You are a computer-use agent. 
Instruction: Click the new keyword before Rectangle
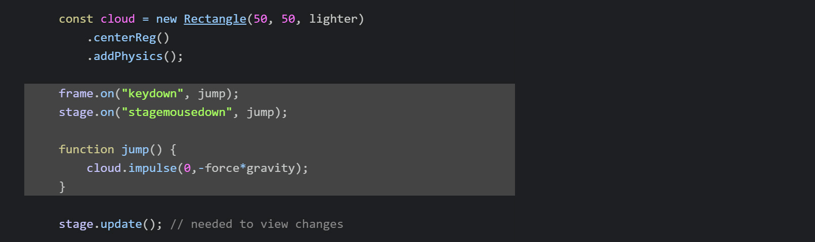pos(166,19)
